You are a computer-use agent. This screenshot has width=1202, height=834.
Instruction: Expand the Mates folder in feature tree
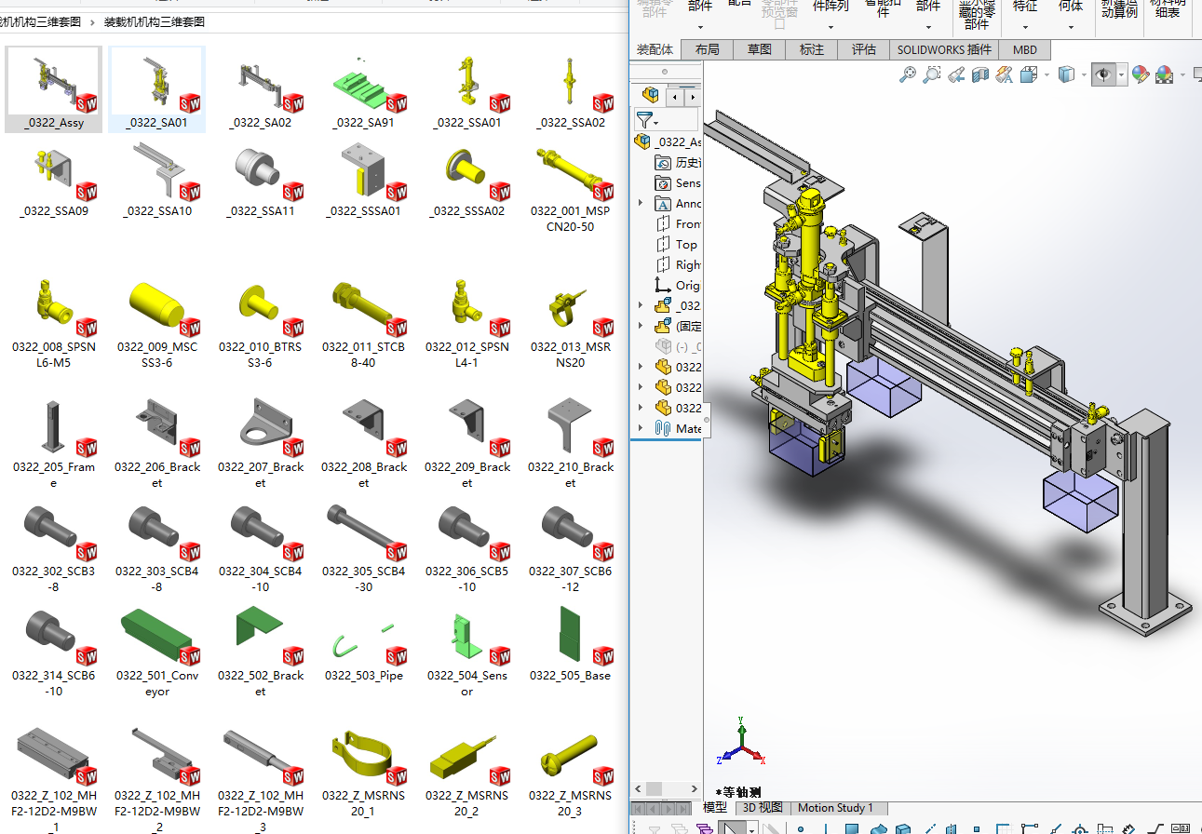click(641, 428)
